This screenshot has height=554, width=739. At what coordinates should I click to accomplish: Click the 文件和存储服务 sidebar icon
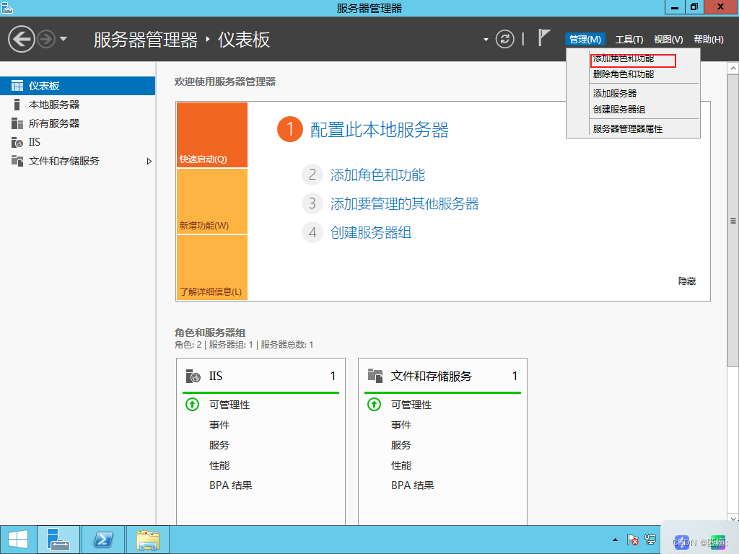[17, 161]
